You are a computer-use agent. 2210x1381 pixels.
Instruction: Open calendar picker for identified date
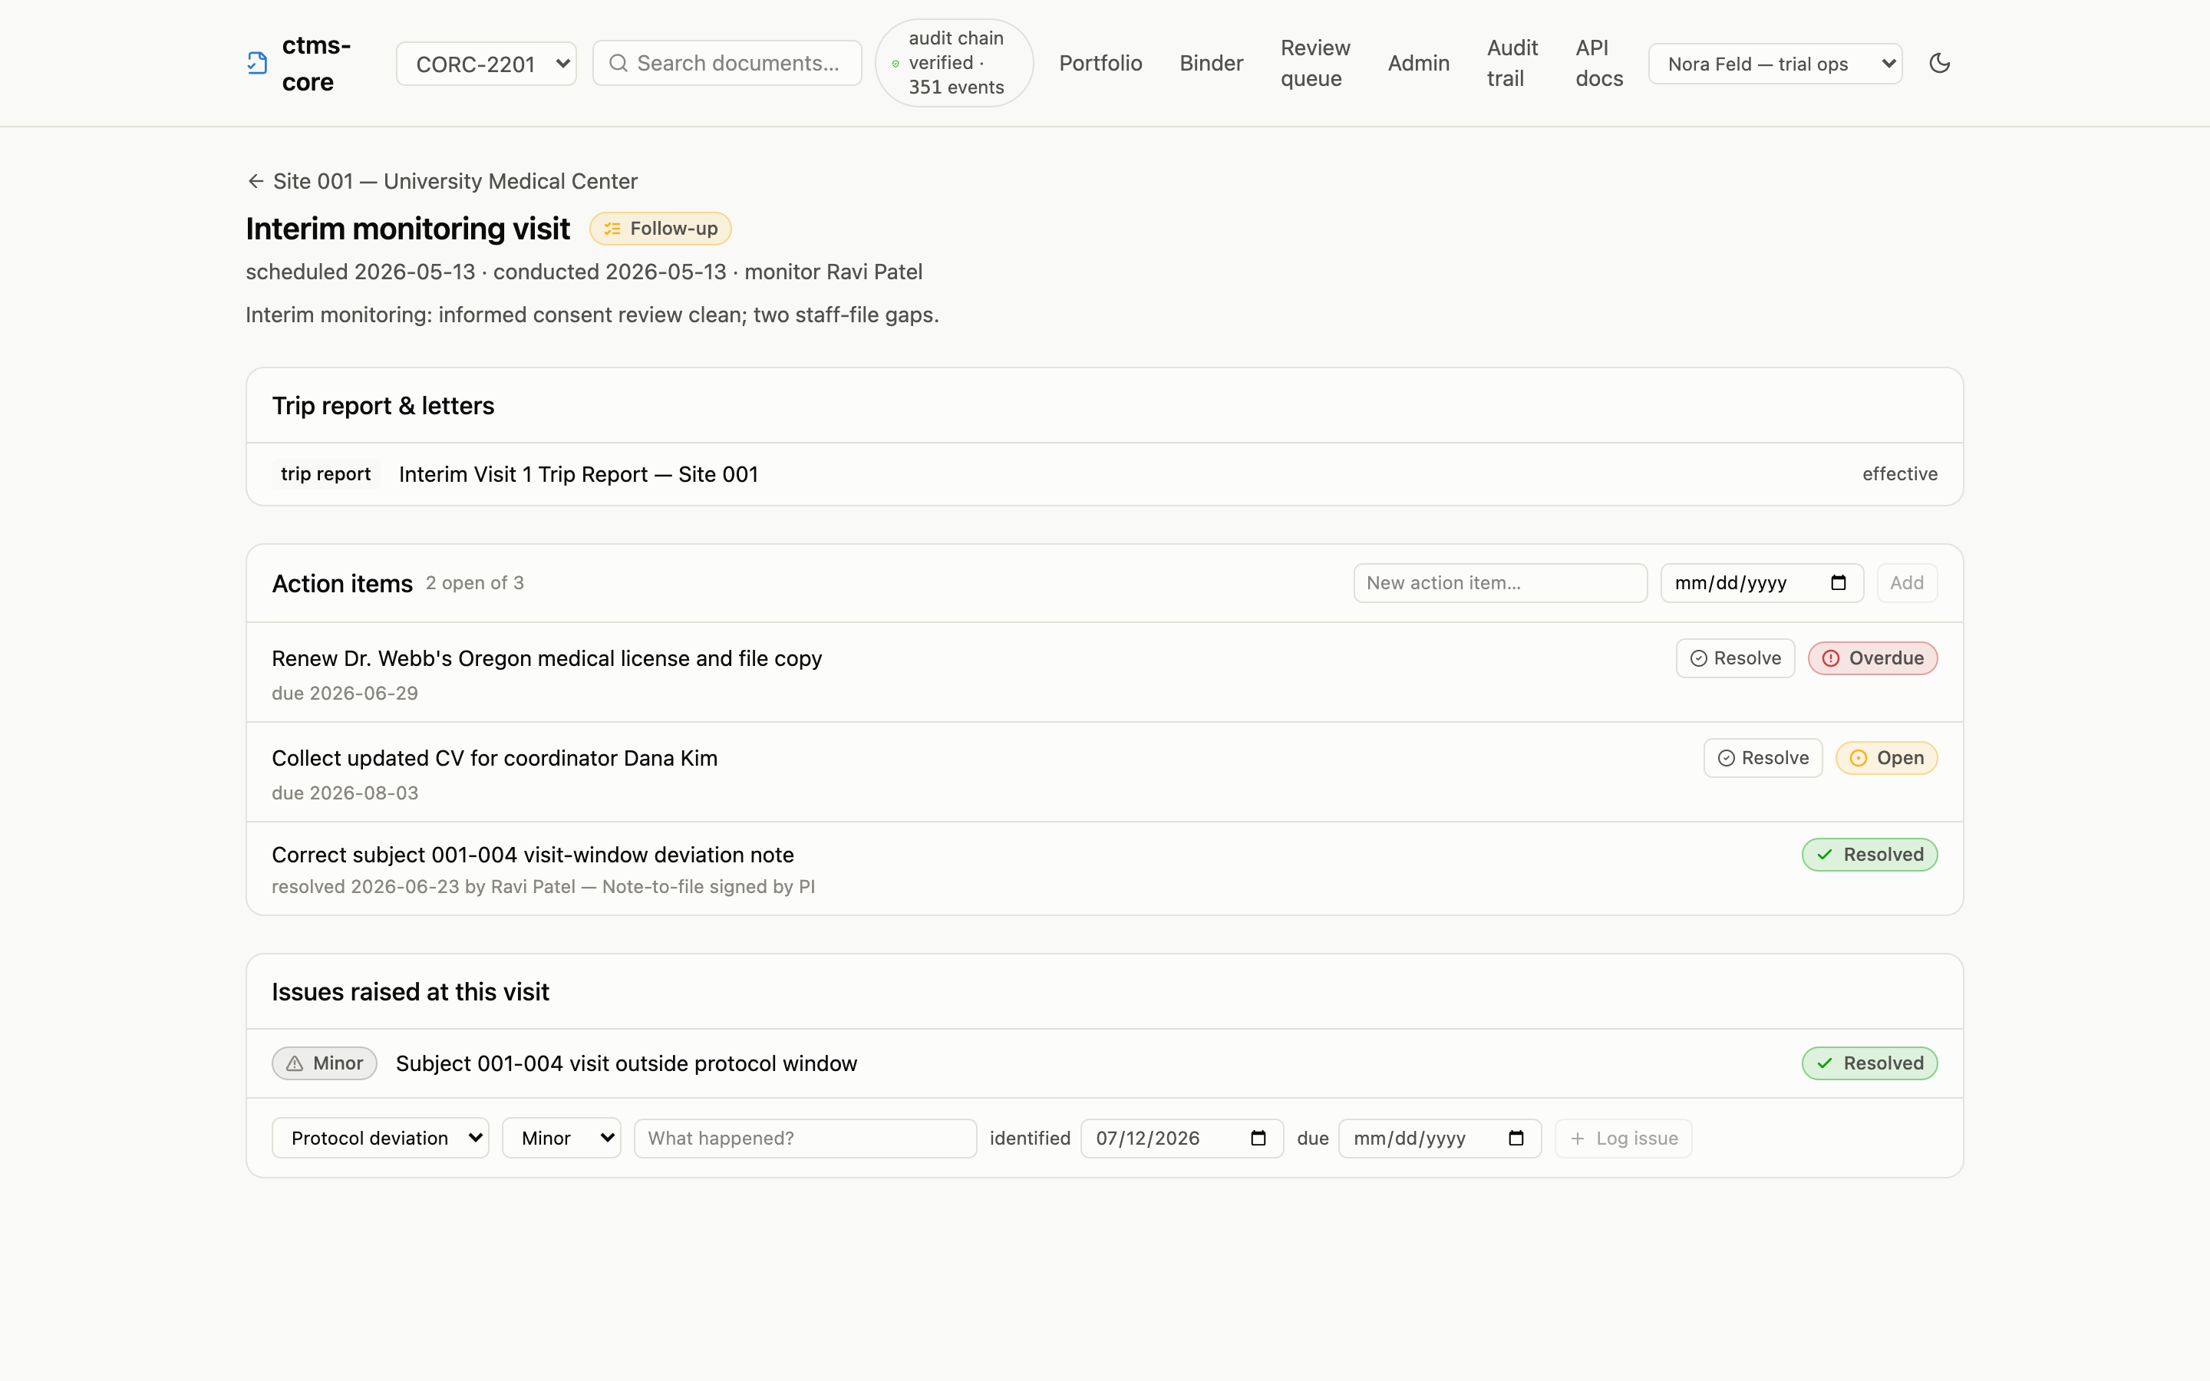click(1258, 1138)
